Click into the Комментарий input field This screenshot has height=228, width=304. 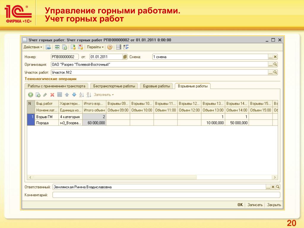click(166, 195)
